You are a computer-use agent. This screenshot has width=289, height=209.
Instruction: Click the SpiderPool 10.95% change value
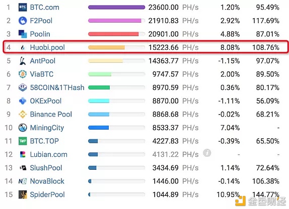[x=228, y=194]
